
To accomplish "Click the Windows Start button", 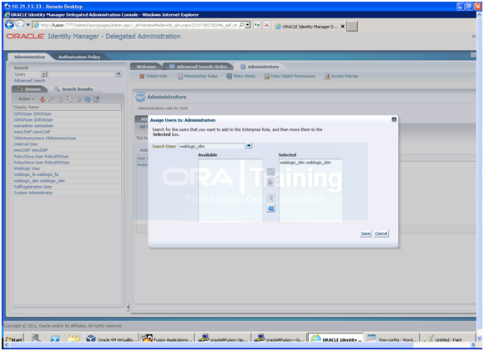I will pyautogui.click(x=14, y=339).
